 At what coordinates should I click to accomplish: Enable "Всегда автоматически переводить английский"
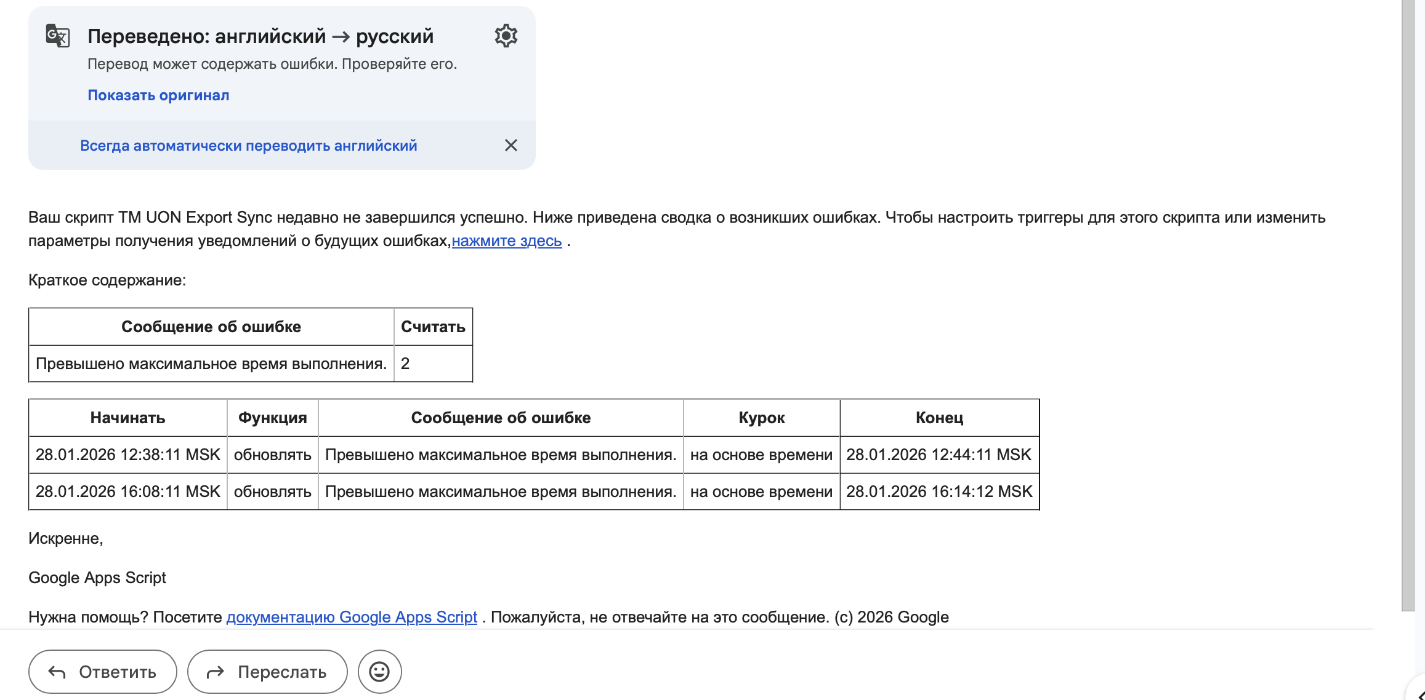pos(248,146)
